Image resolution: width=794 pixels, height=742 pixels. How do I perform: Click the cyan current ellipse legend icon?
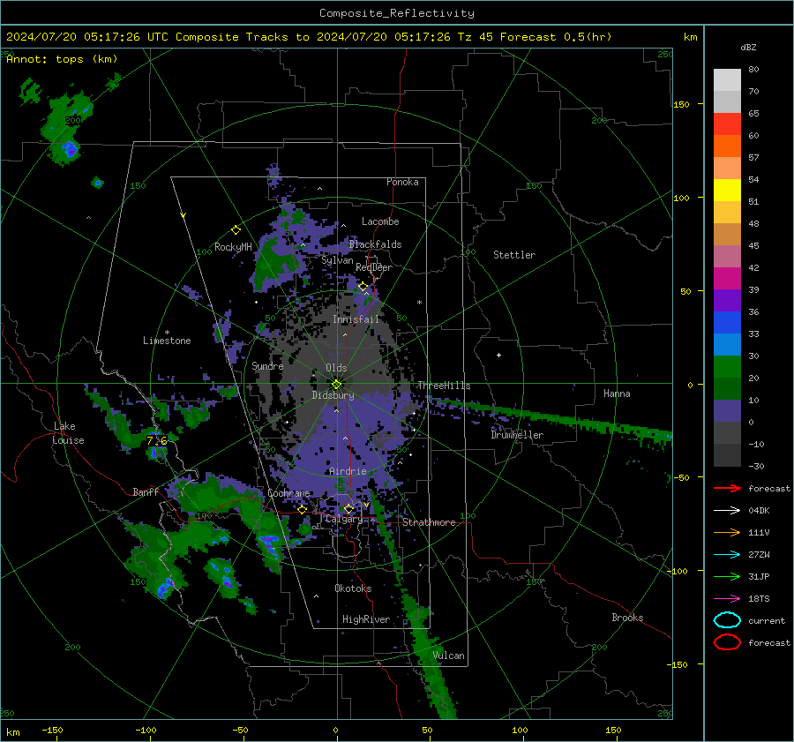pyautogui.click(x=727, y=620)
